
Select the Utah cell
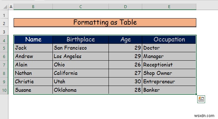click(x=81, y=82)
